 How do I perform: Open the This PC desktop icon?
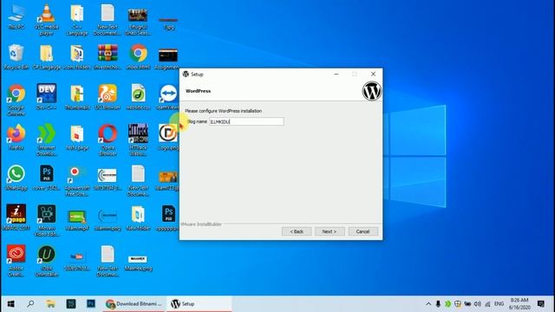click(16, 17)
